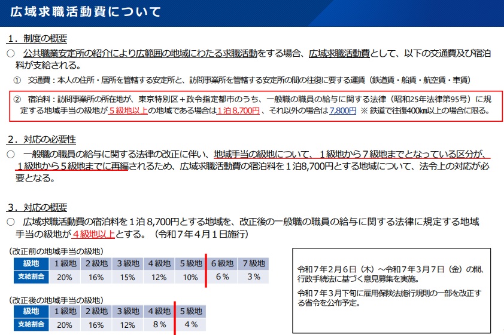
Task: Click the 15% cell in the table
Action: pos(127,276)
